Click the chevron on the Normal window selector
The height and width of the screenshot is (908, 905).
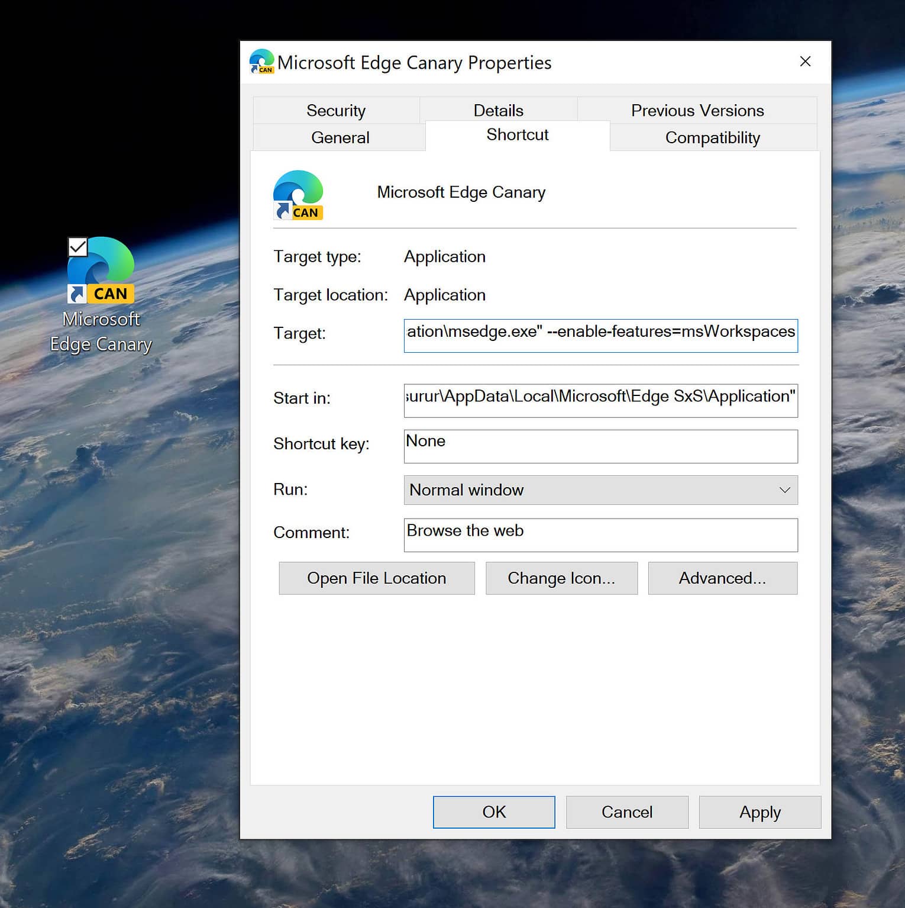point(785,490)
